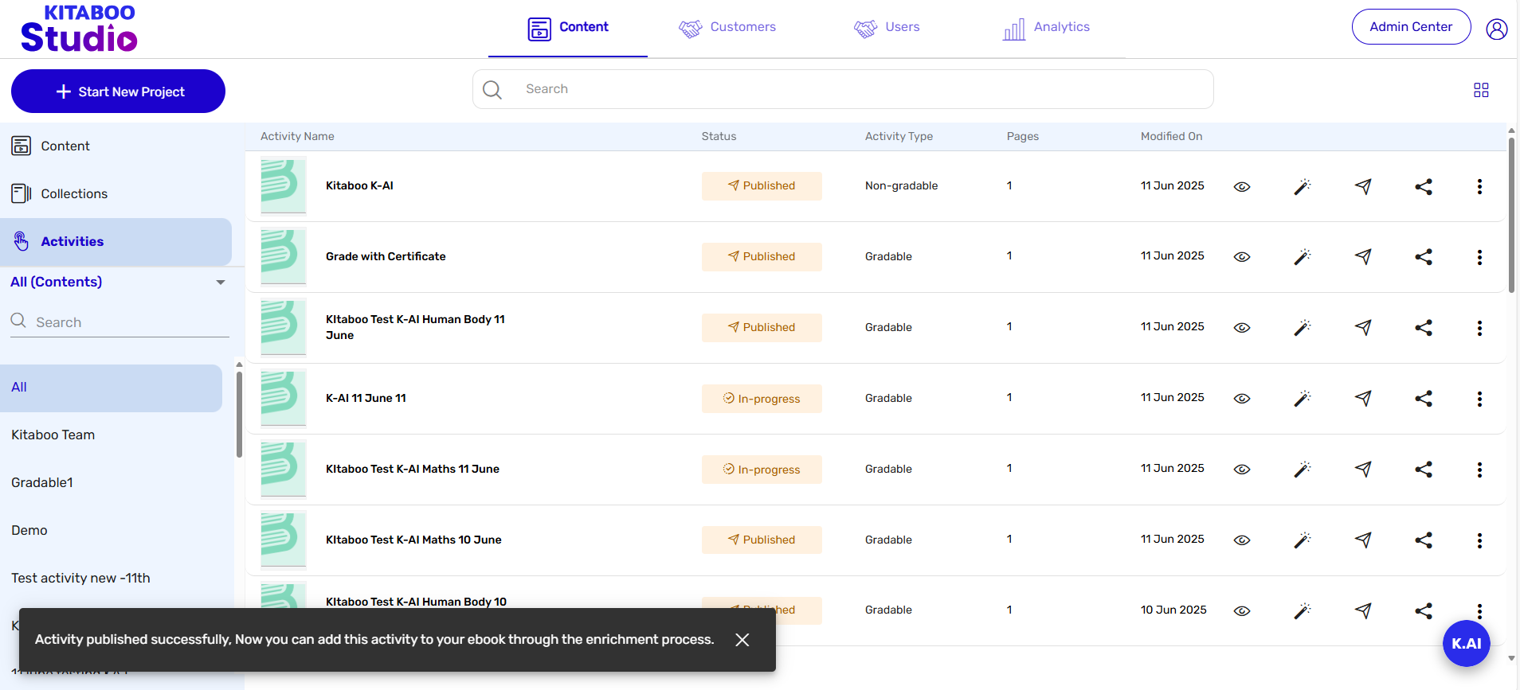
Task: Preview the Kitaboo K-AI activity
Action: (1241, 187)
